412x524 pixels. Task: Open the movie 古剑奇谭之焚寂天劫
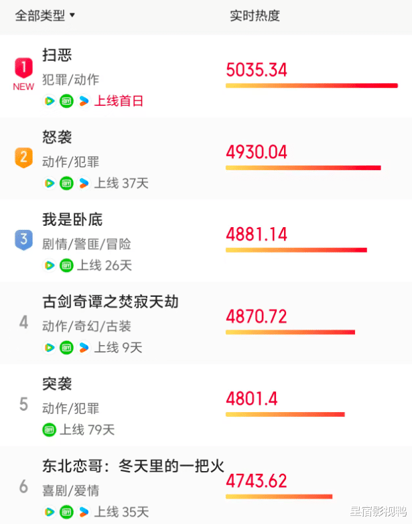(x=111, y=302)
